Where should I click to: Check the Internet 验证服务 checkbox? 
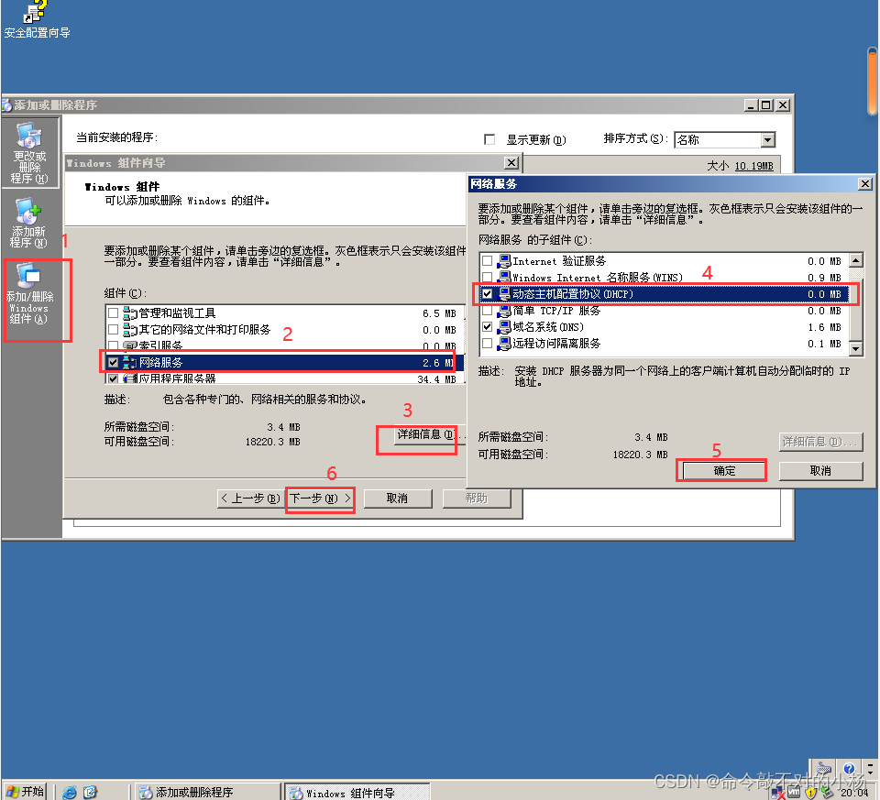(x=487, y=261)
